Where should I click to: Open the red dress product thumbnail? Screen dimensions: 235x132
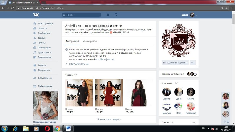tap(109, 93)
